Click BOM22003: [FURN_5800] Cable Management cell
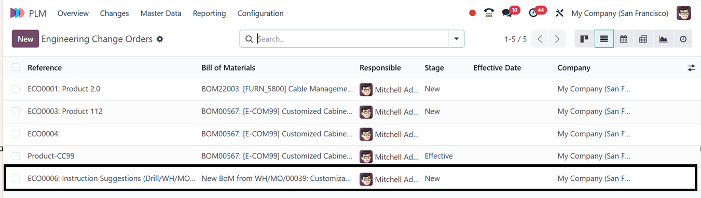The image size is (701, 198). point(277,89)
